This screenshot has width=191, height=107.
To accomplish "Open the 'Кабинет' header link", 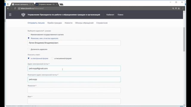I will [x=110, y=15].
